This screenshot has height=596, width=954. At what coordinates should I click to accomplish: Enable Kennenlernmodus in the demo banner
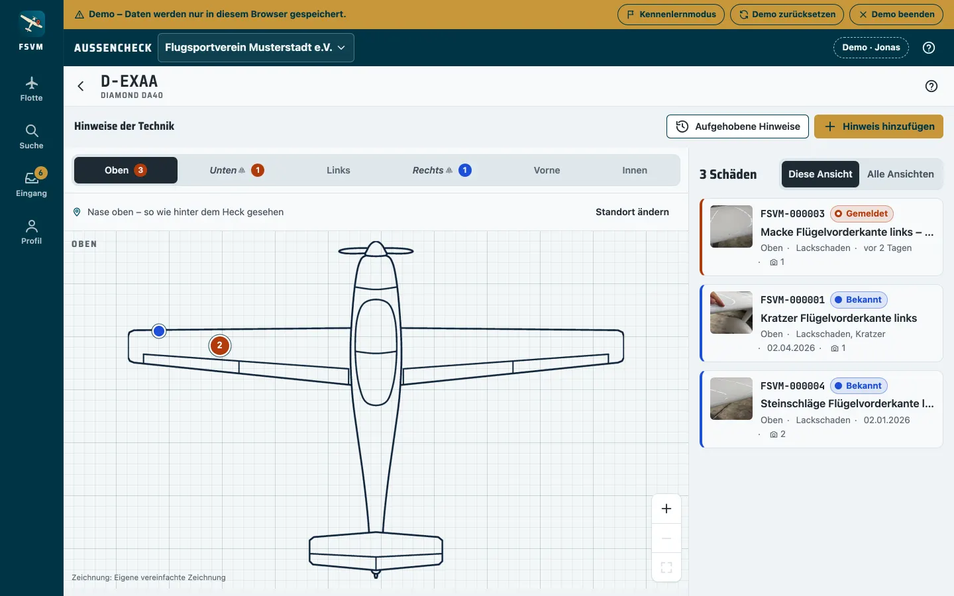coord(671,14)
